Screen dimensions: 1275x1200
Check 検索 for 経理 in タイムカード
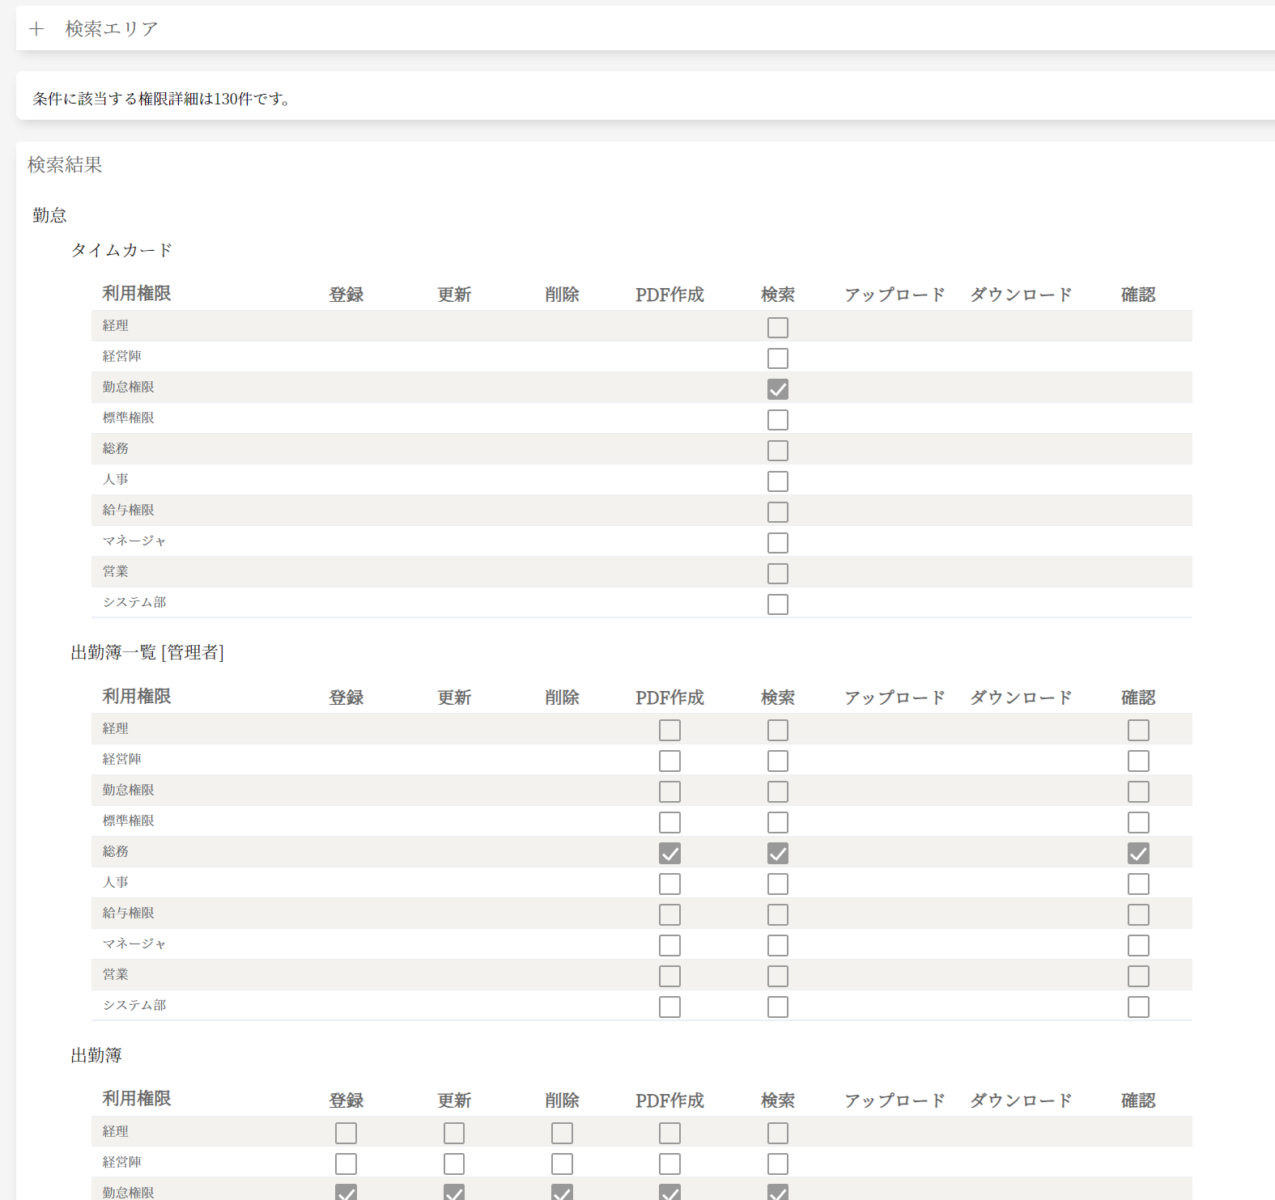(x=777, y=328)
